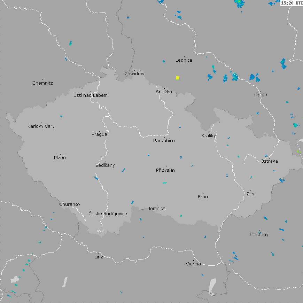303x303 pixels.
Task: Click the Brno city label
Action: pyautogui.click(x=203, y=197)
